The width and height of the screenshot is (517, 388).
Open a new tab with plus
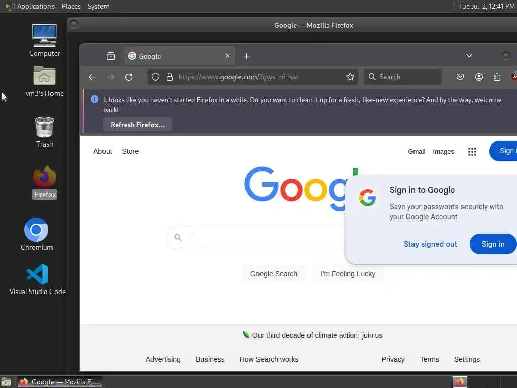[246, 56]
